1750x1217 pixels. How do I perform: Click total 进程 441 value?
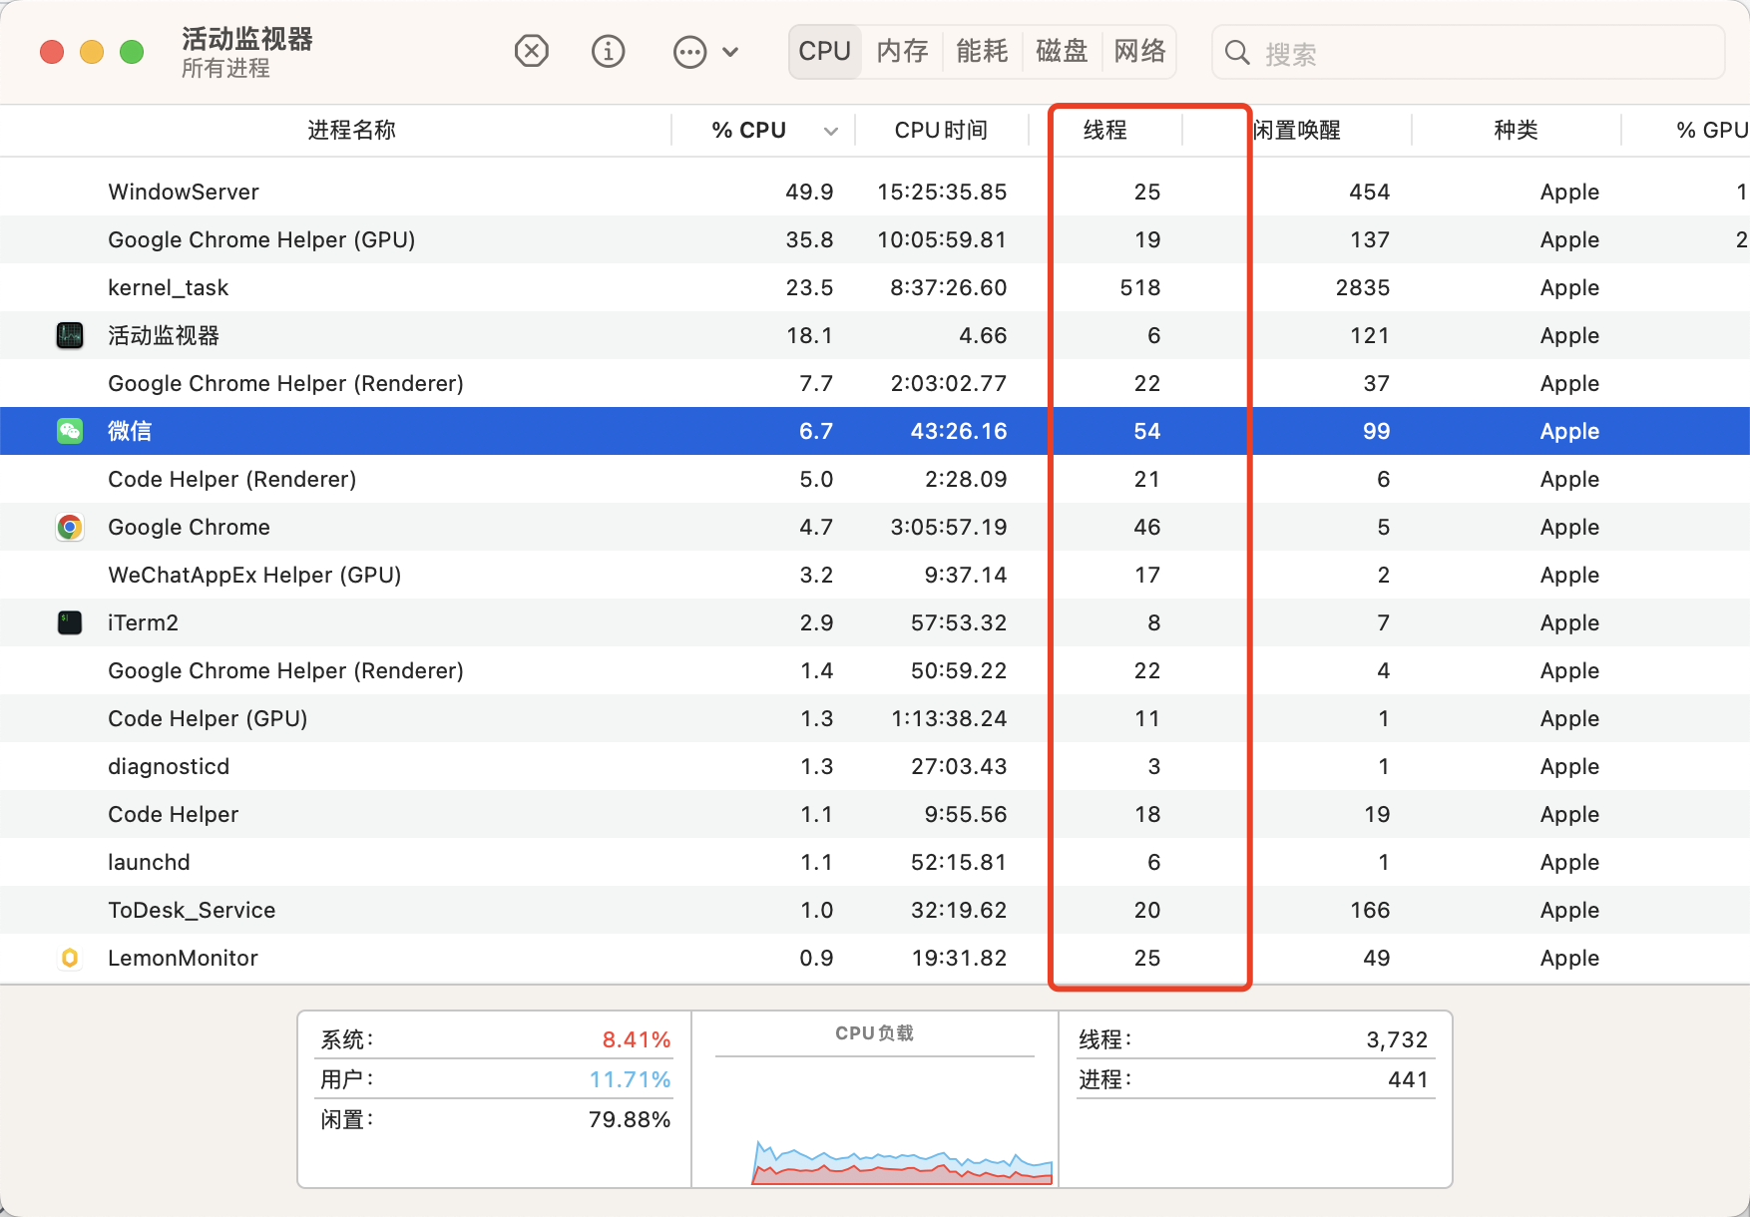1408,1079
